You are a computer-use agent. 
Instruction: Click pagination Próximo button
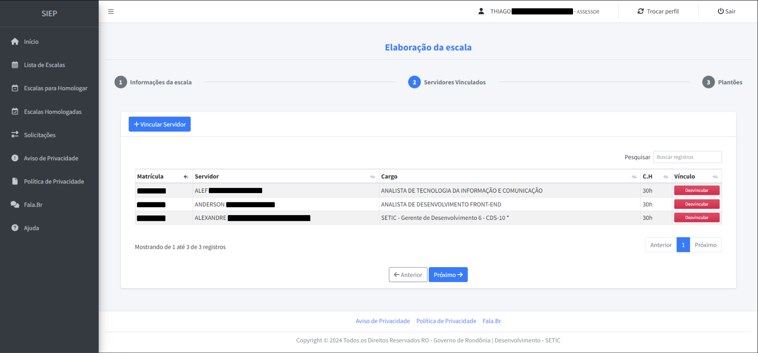(705, 245)
